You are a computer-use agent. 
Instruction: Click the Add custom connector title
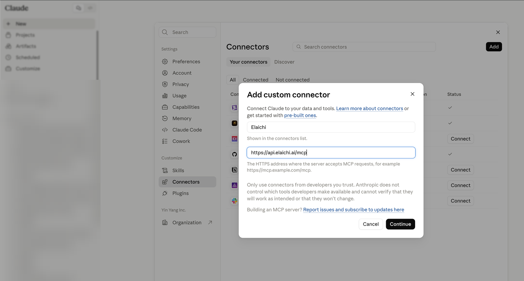point(288,95)
